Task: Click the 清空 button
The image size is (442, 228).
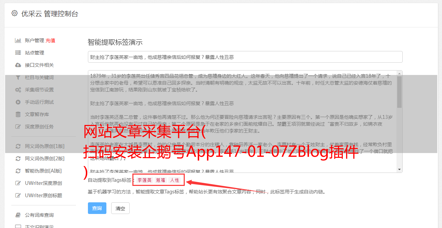Action: 120,208
